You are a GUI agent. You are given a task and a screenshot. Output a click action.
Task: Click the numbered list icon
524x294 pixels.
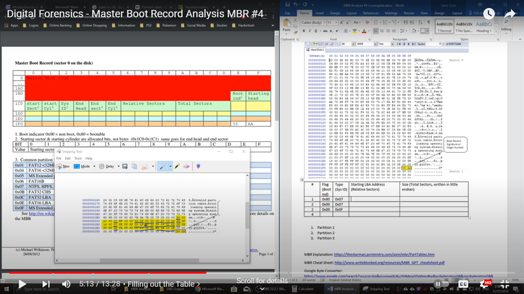(385, 22)
